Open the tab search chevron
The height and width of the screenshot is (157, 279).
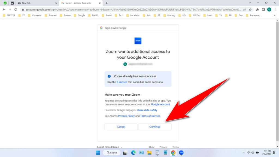coord(250,3)
